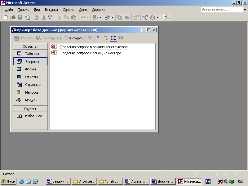Click the Office Links toolbar icon
The image size is (248, 186).
point(95,17)
